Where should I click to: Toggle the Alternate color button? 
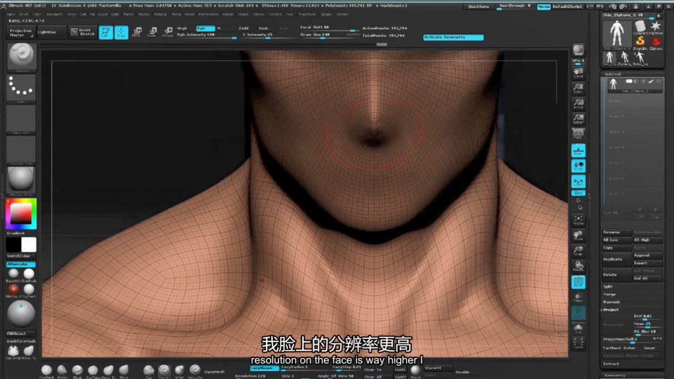20,265
